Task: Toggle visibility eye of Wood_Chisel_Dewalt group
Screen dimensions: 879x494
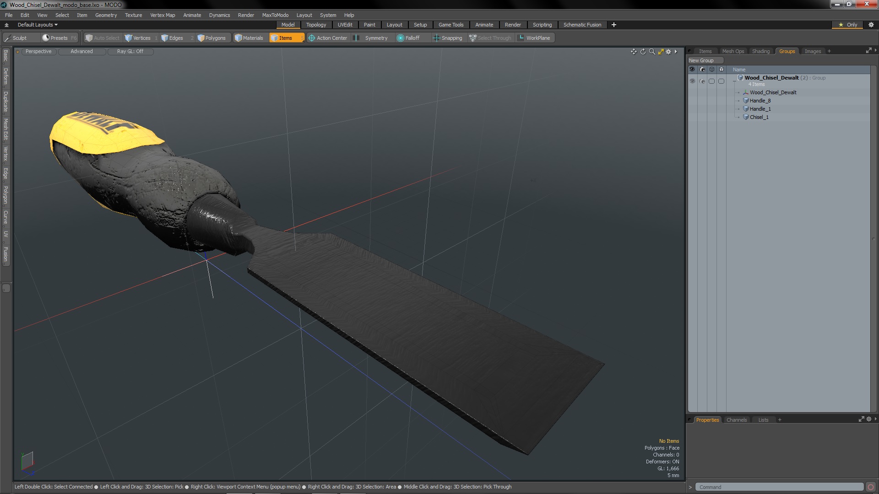Action: (692, 81)
